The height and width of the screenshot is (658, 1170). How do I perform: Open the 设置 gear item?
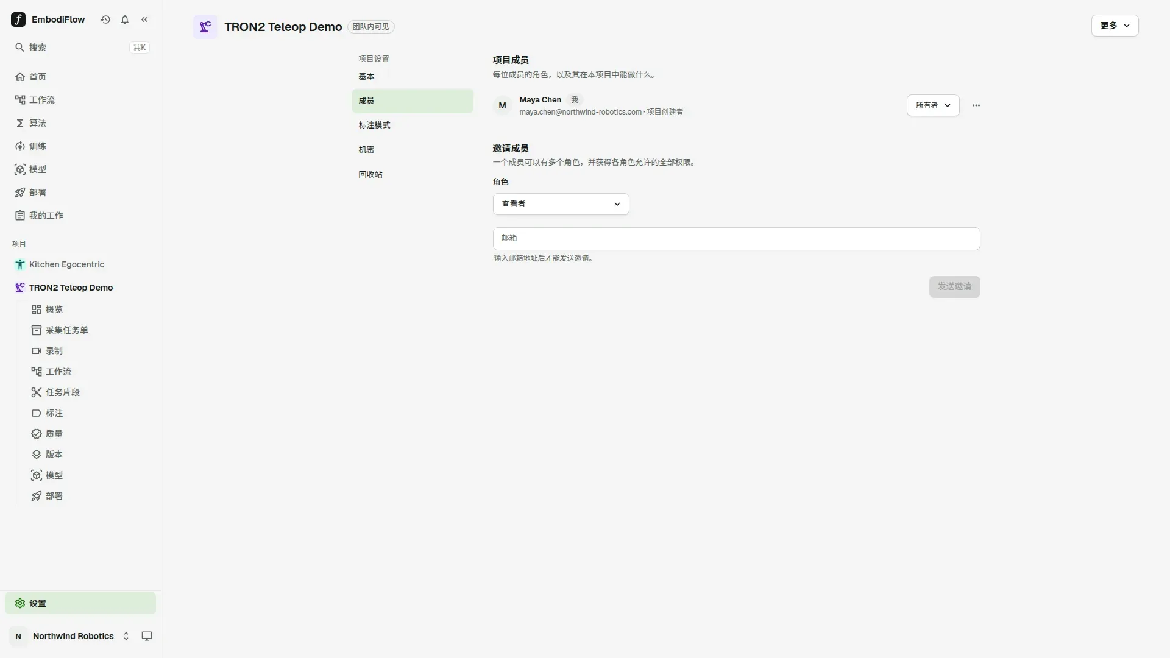pos(80,603)
